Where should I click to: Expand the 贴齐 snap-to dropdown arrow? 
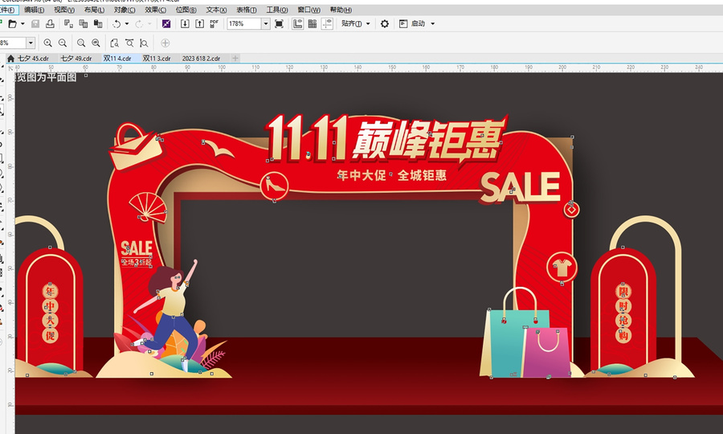click(368, 23)
